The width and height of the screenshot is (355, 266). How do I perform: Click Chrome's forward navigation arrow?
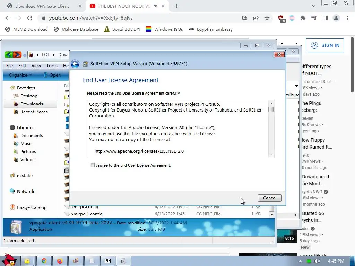point(19,18)
